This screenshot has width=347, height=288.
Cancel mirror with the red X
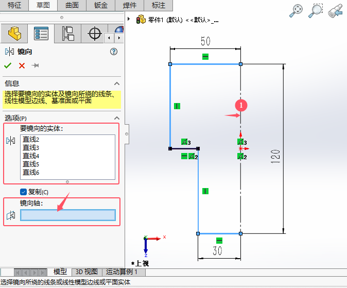pyautogui.click(x=22, y=65)
